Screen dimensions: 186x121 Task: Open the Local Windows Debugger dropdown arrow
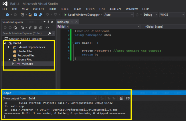[101, 15]
